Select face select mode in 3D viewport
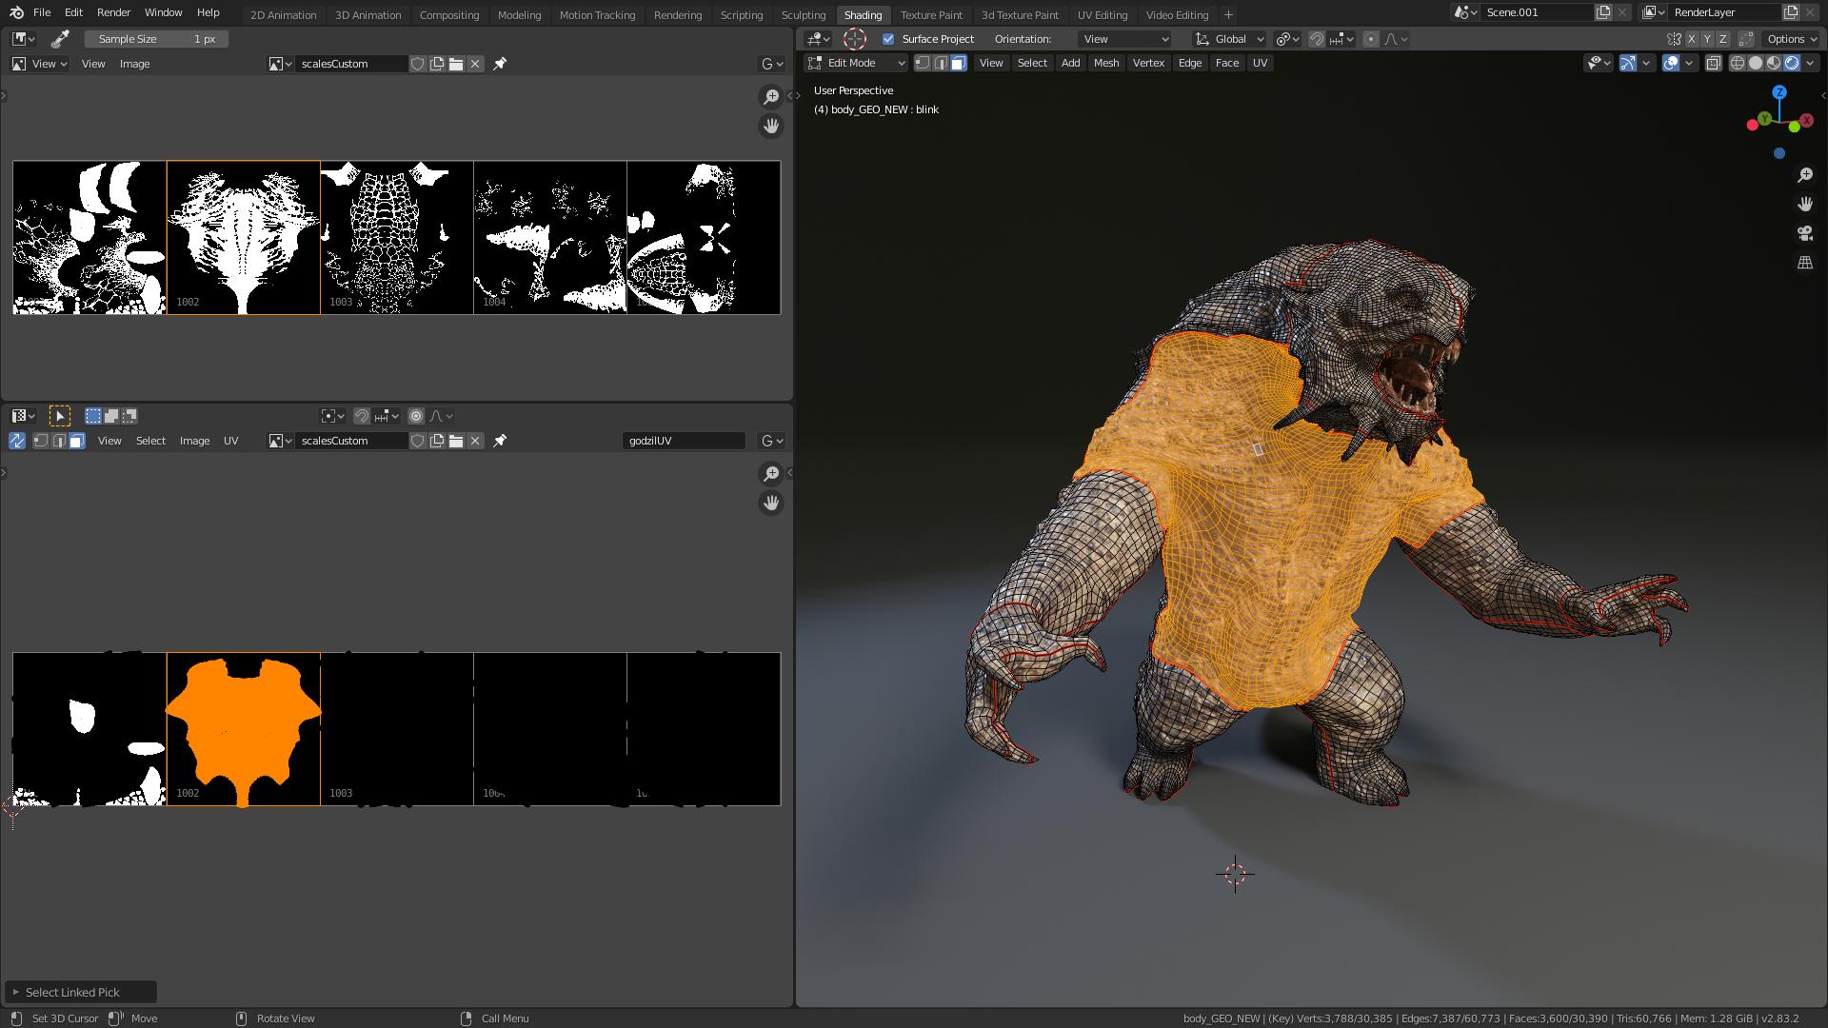The image size is (1828, 1028). pyautogui.click(x=958, y=63)
